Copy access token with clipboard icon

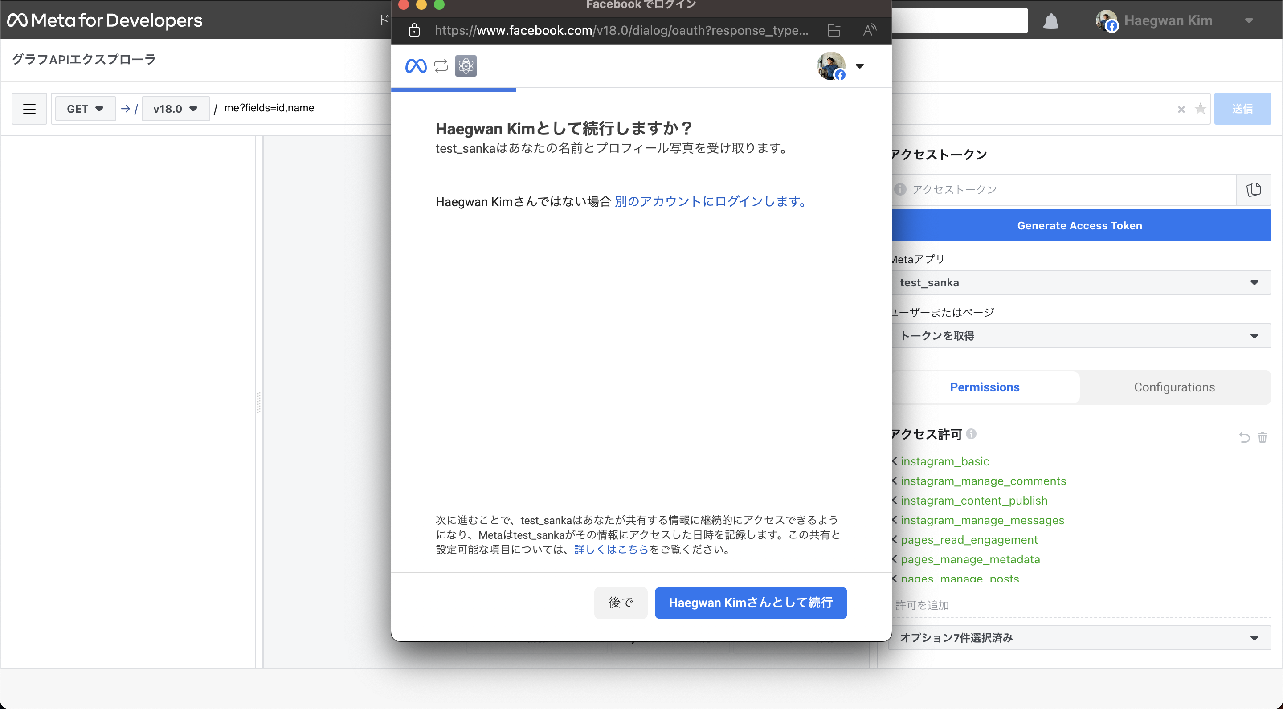[1253, 190]
